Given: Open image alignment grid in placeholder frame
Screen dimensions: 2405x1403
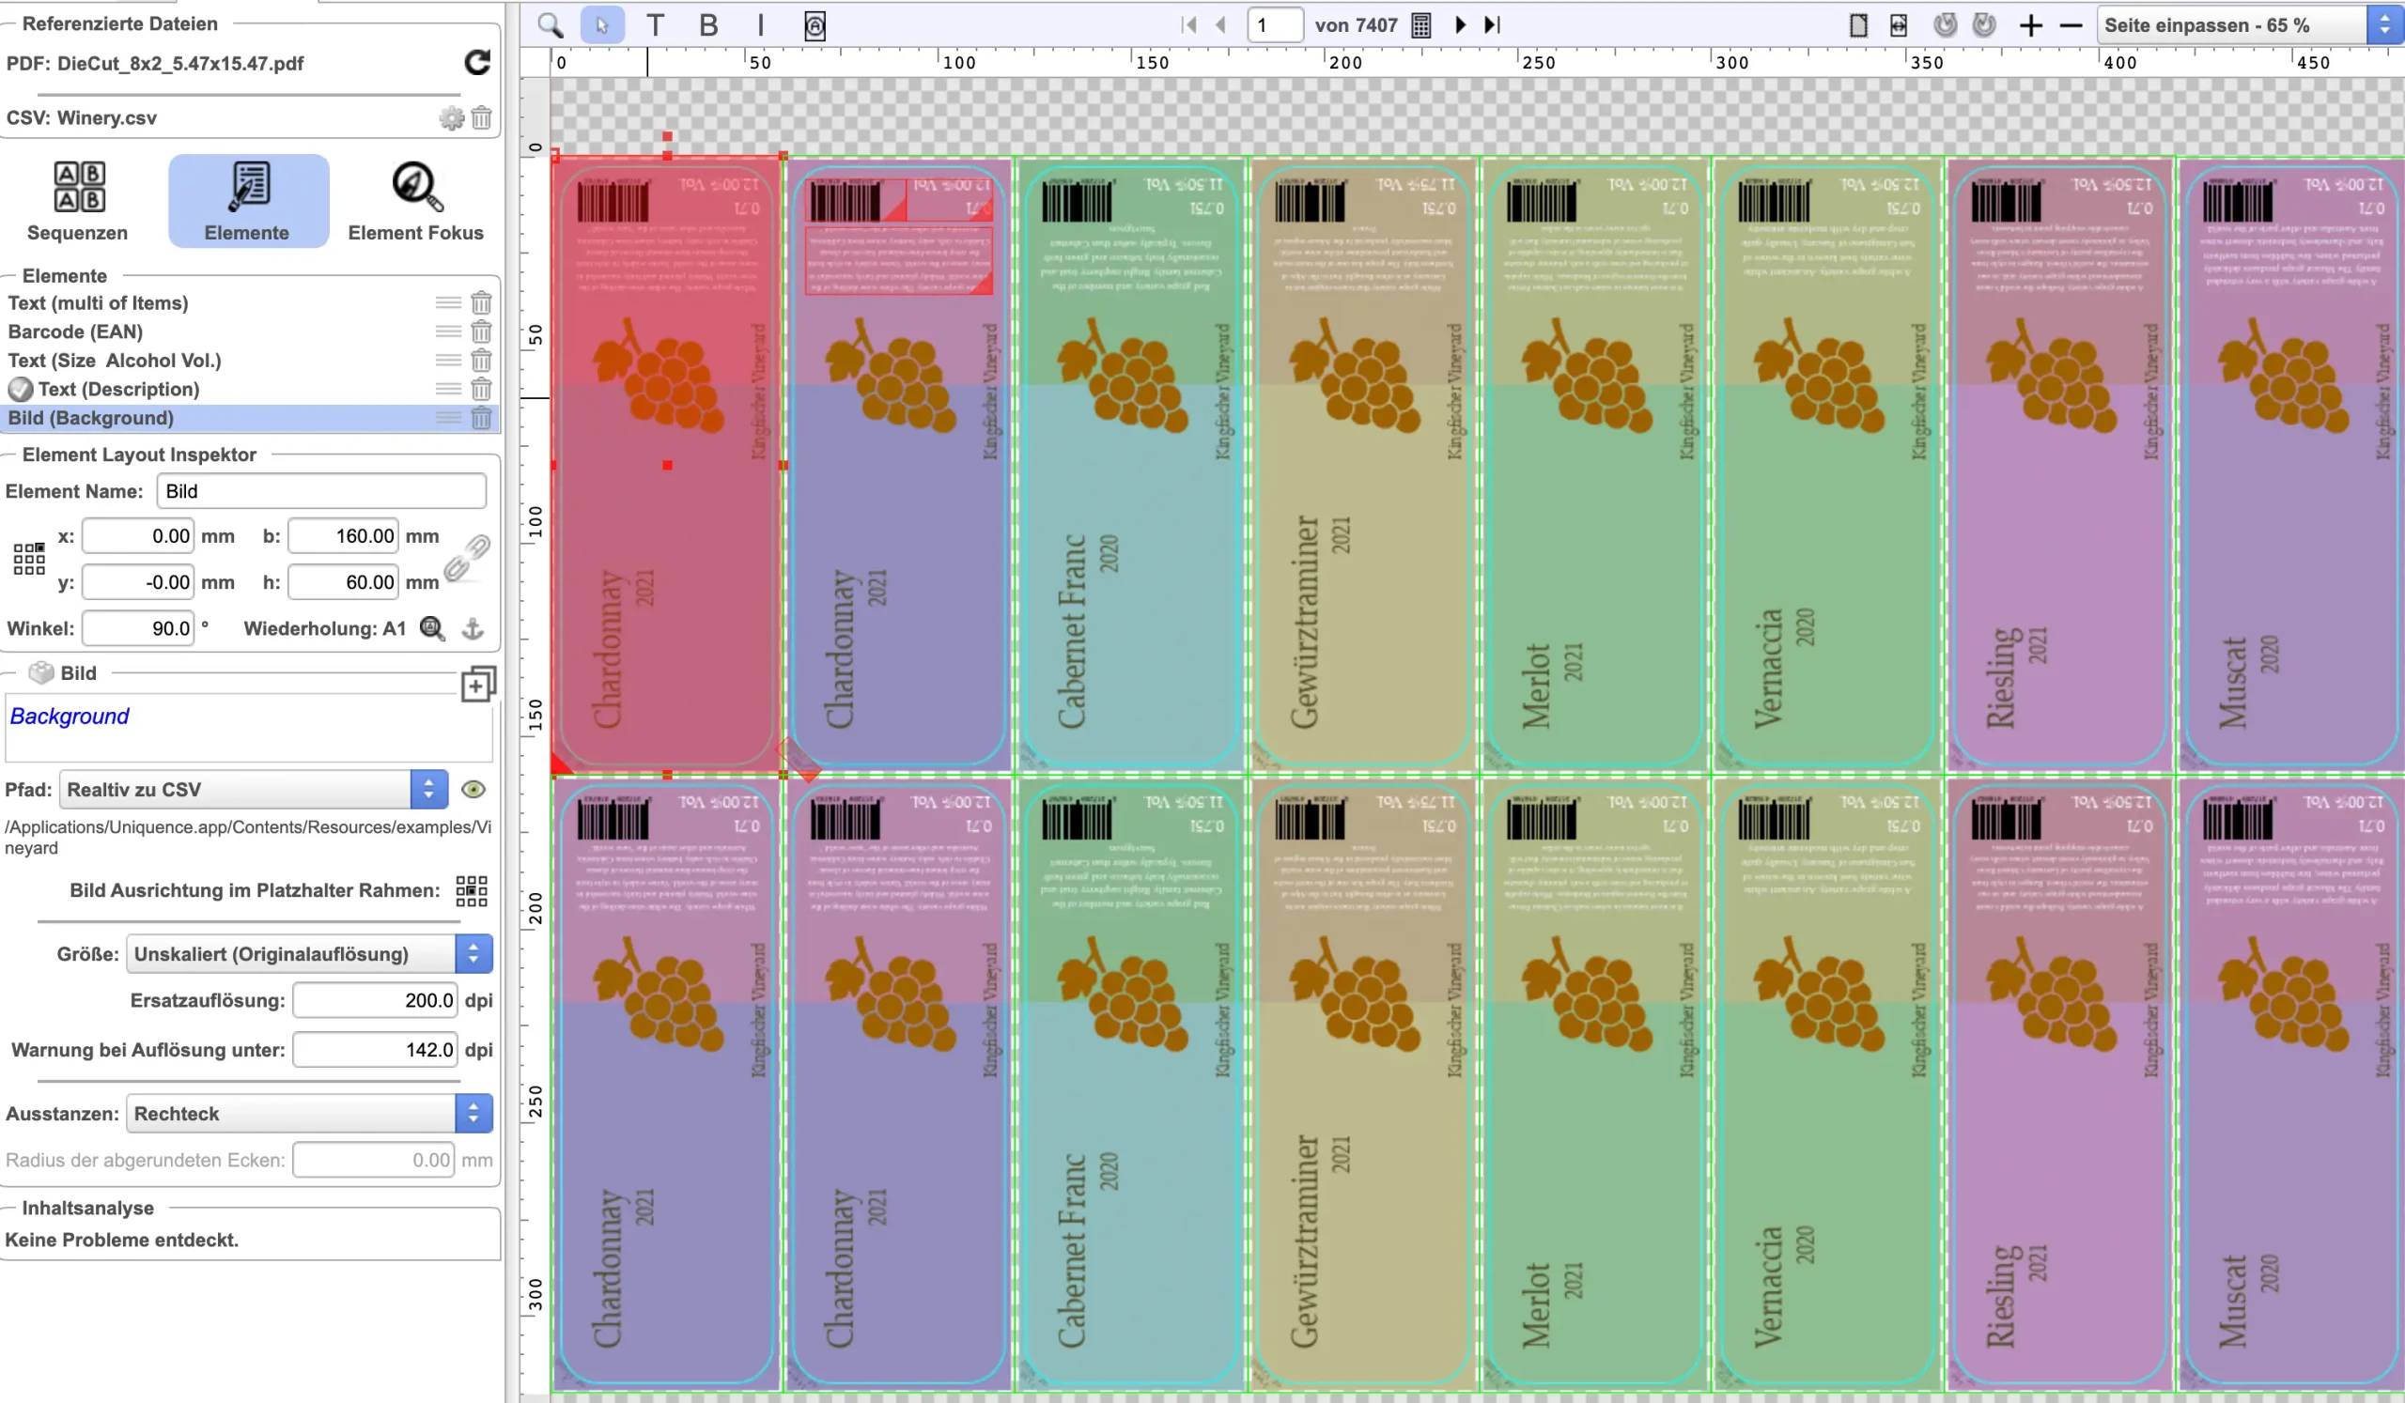Looking at the screenshot, I should [x=472, y=891].
